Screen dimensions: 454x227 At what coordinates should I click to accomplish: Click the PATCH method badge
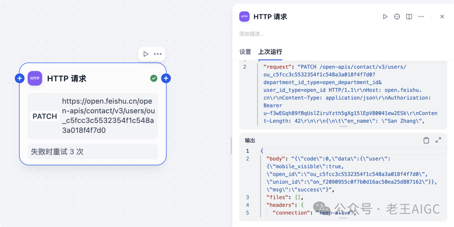pos(45,116)
